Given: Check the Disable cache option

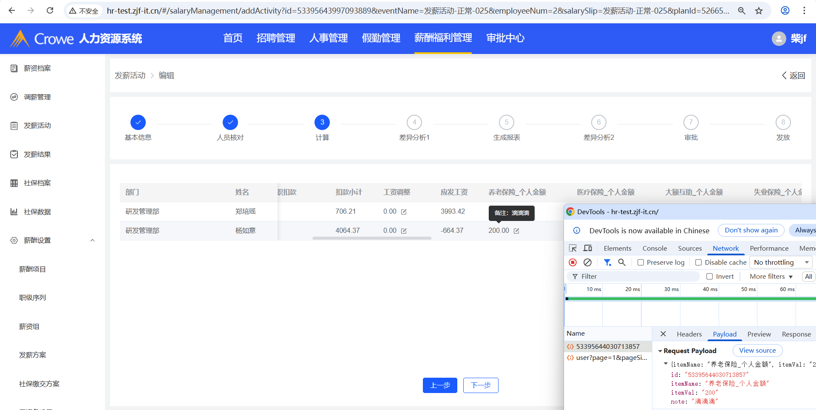Looking at the screenshot, I should [x=698, y=263].
